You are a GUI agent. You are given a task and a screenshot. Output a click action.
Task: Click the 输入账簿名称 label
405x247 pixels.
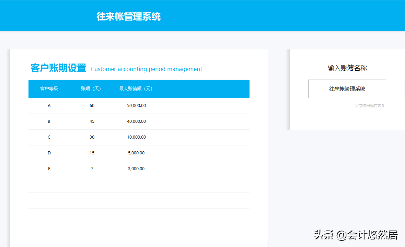coord(347,68)
